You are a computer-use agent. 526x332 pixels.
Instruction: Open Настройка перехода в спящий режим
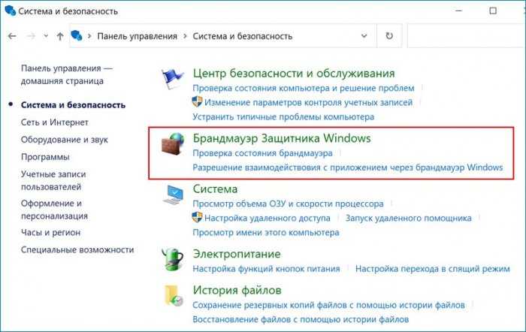click(432, 269)
